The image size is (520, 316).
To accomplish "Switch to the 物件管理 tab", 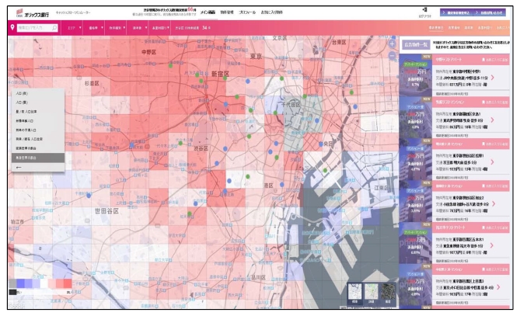I will tap(227, 12).
